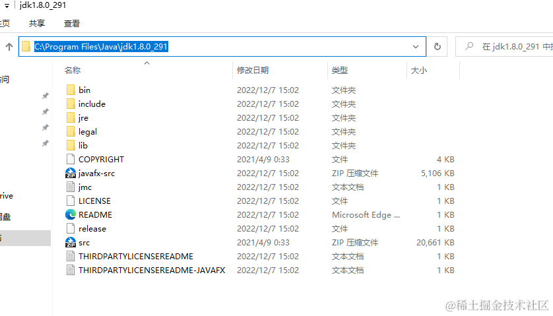
Task: Sort by the 修改日期 column header
Action: tap(253, 70)
